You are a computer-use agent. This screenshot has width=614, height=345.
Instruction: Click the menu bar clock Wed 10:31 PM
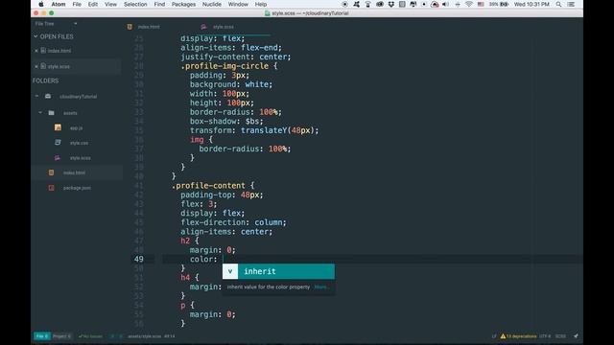click(x=531, y=4)
